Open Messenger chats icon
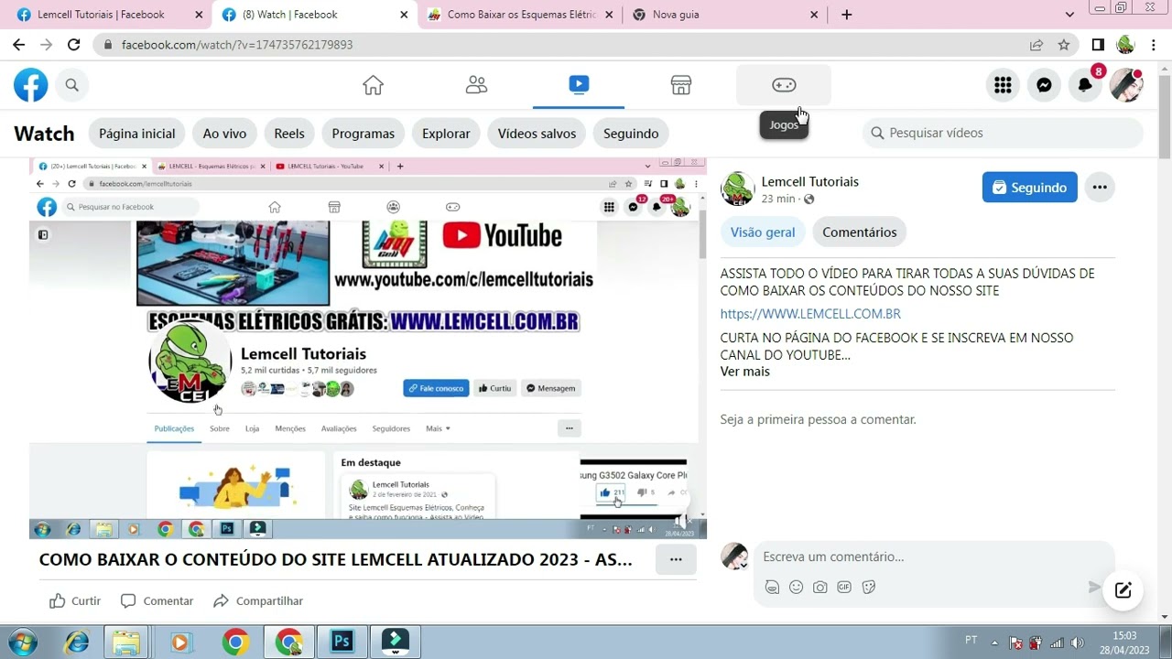Image resolution: width=1172 pixels, height=659 pixels. (x=1044, y=85)
